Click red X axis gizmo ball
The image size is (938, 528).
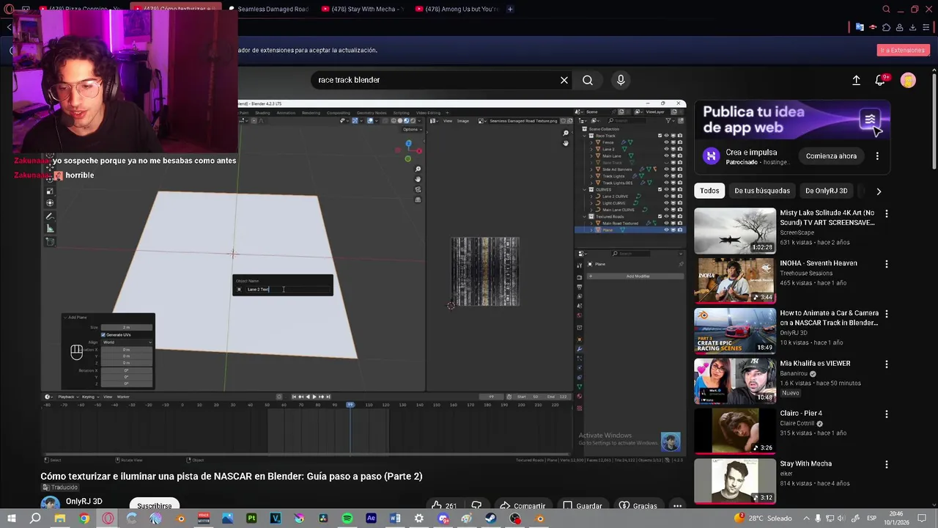419,151
